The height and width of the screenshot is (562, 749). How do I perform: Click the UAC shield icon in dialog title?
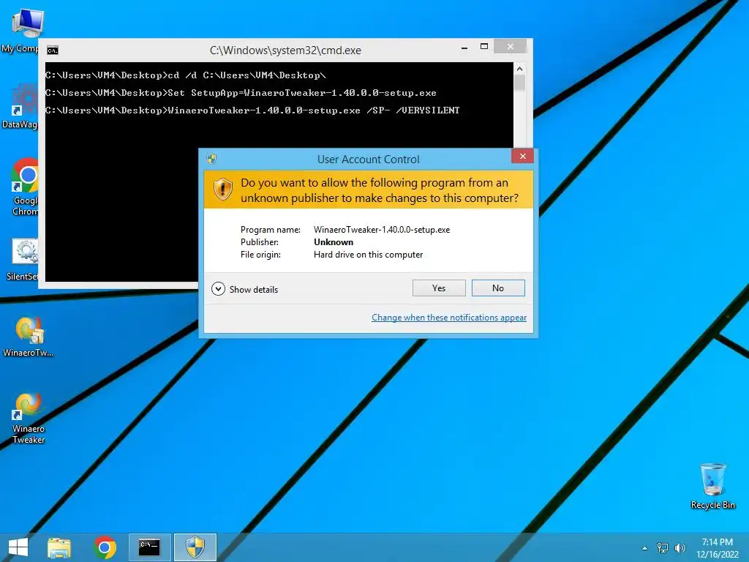pyautogui.click(x=211, y=159)
